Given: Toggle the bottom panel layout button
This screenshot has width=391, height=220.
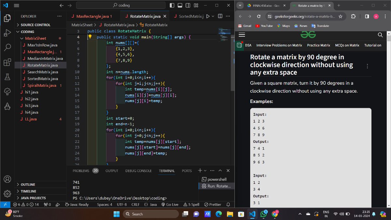Looking at the screenshot, I should click(x=180, y=6).
